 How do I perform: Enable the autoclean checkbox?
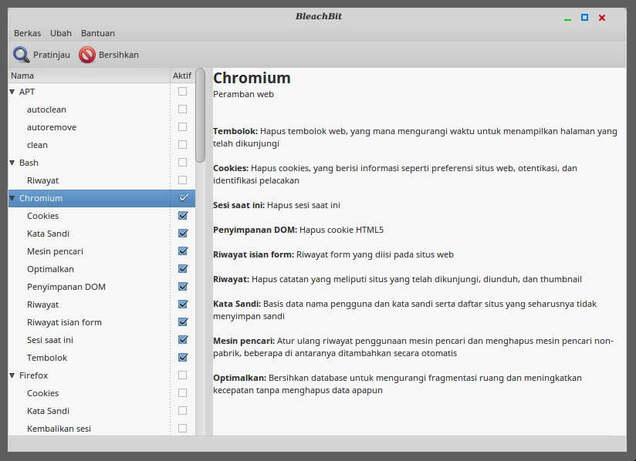coord(182,109)
